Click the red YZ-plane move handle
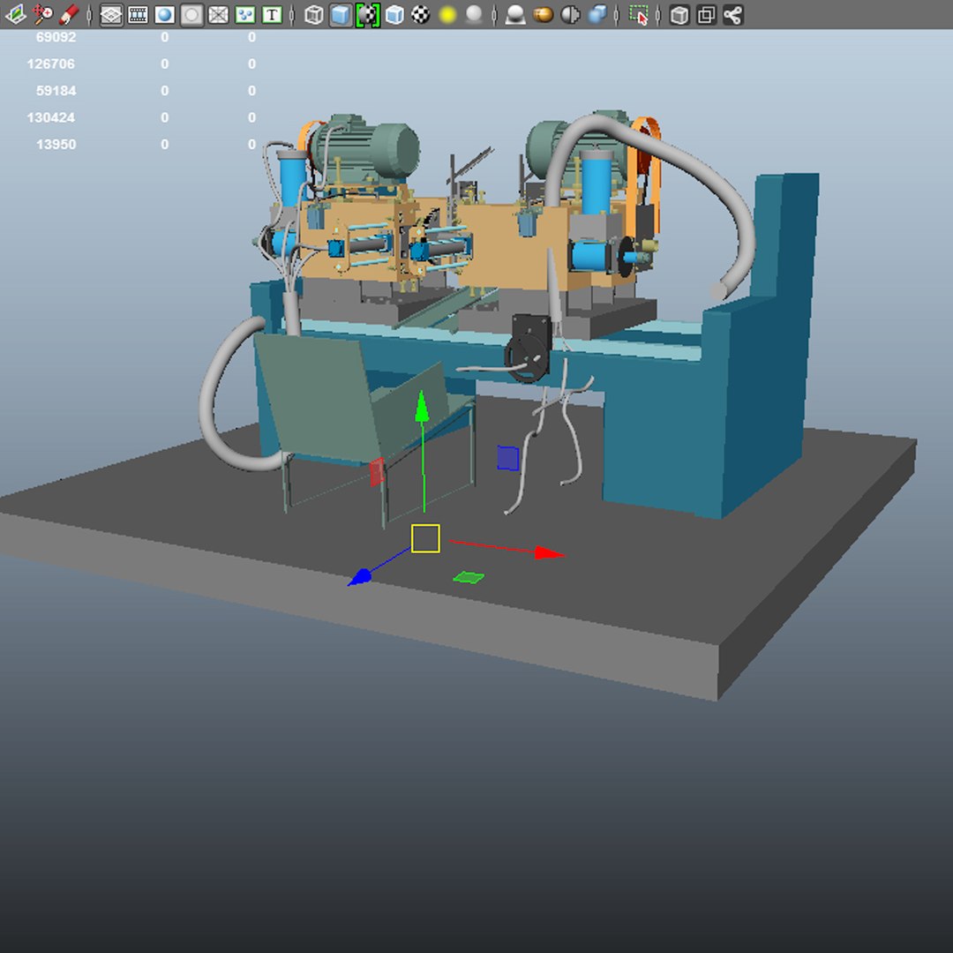This screenshot has width=953, height=953. coord(377,471)
